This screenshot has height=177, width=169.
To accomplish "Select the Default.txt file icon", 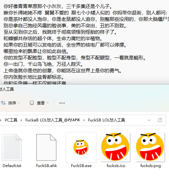I will pyautogui.click(x=12, y=147).
